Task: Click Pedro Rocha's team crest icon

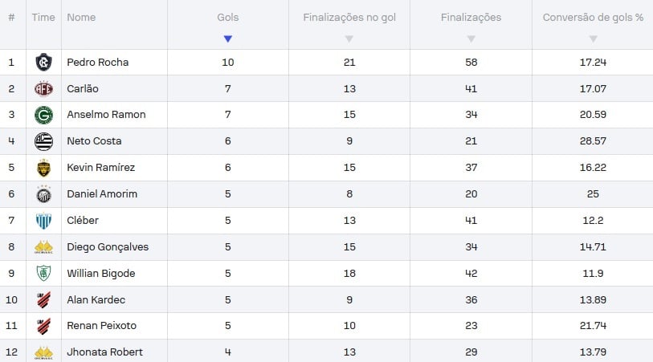Action: point(43,63)
